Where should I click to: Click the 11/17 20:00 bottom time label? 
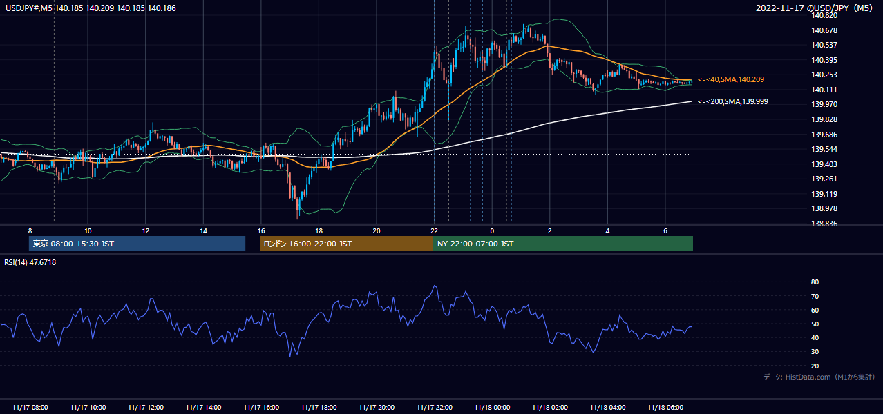pos(377,408)
